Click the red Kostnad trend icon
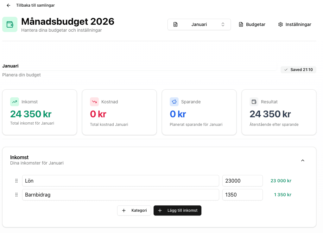 pos(94,102)
